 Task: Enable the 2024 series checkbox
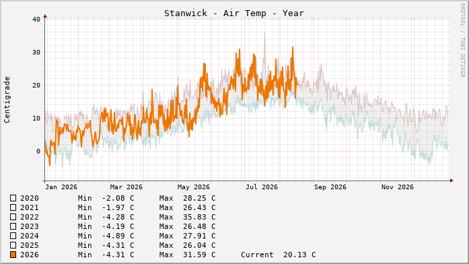coord(13,236)
